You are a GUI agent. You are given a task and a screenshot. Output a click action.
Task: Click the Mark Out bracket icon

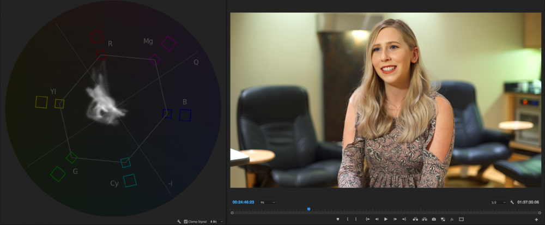tap(355, 219)
